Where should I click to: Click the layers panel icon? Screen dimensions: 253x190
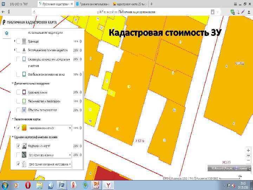[x=7, y=33]
